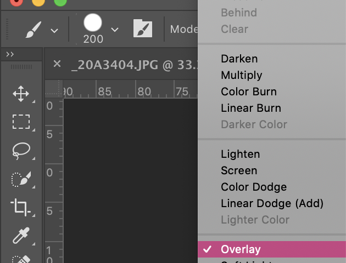Select the Move tool

(21, 94)
